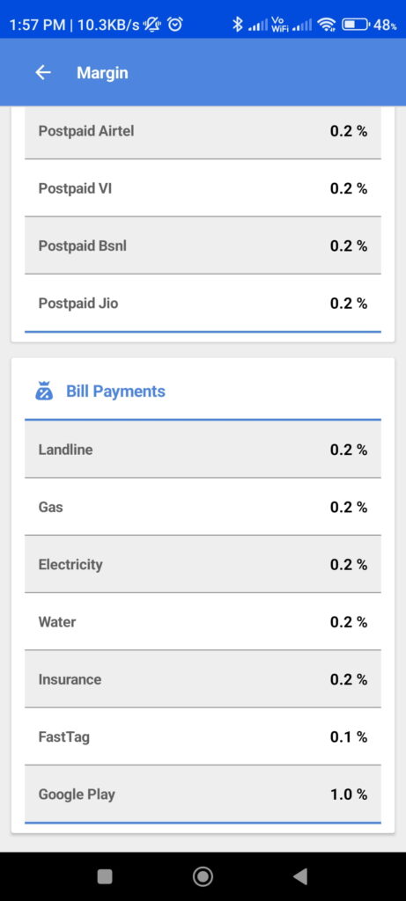
Task: Tap the Insurance 0.2 % entry
Action: pyautogui.click(x=203, y=679)
